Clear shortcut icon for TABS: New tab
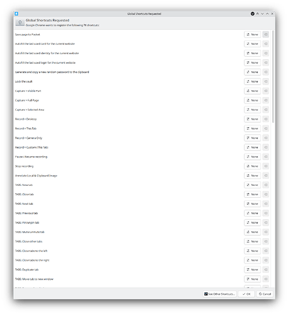 coord(266,185)
